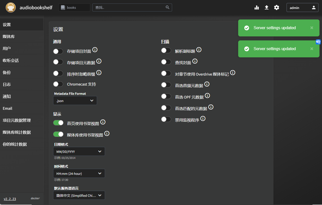Viewport: 322px width, 205px height.
Task: Click the audiobookshelf logo icon
Action: point(11,7)
